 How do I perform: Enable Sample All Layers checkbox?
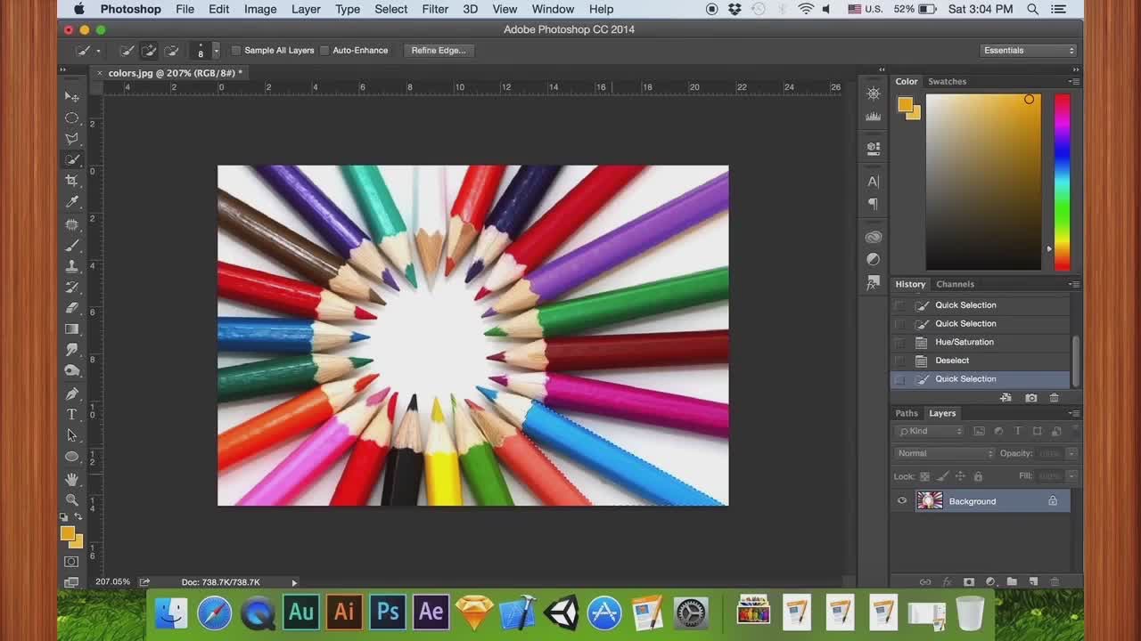click(x=236, y=51)
